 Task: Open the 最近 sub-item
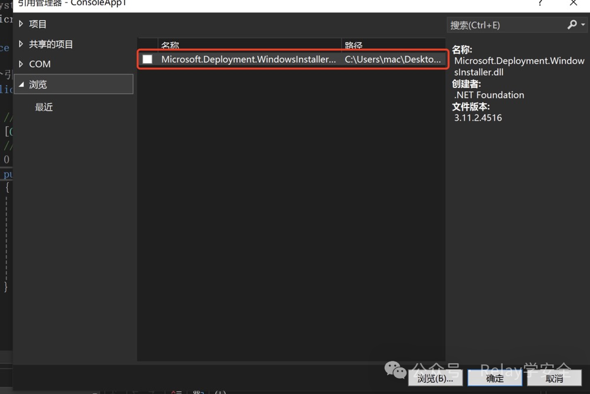pos(44,107)
